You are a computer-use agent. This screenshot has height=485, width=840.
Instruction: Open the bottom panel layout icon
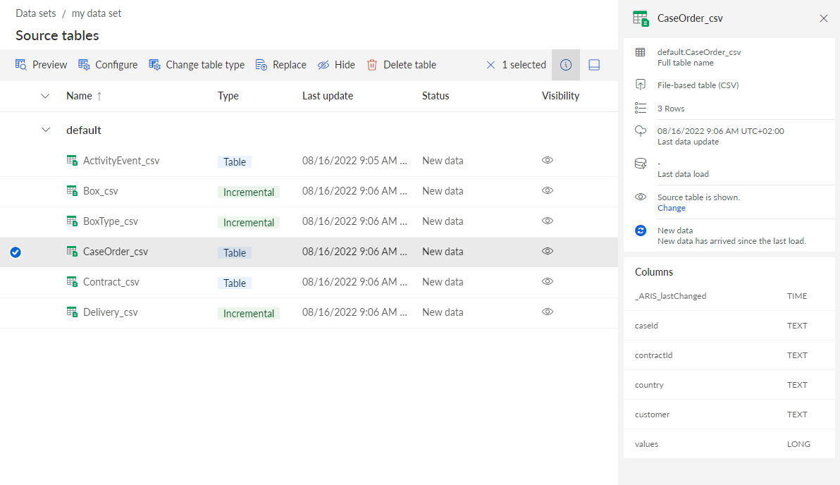coord(594,65)
